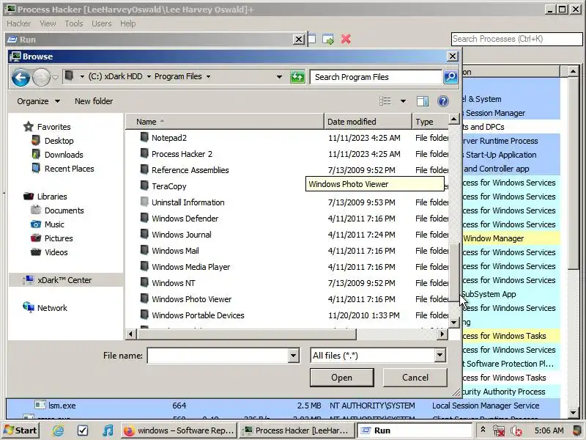Select Music library

click(53, 224)
